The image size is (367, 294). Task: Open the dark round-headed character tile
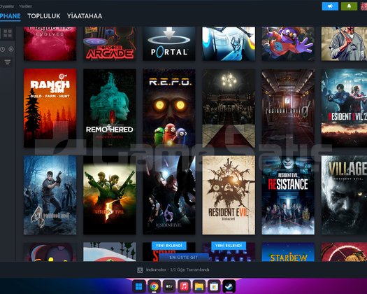coord(50,252)
